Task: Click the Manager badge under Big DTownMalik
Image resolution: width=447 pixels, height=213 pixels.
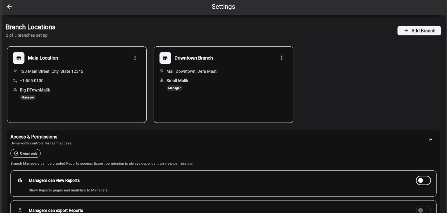Action: click(x=28, y=97)
